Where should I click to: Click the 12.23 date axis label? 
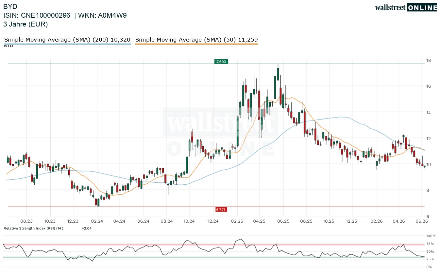[73, 221]
